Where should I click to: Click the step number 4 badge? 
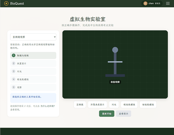14,79
